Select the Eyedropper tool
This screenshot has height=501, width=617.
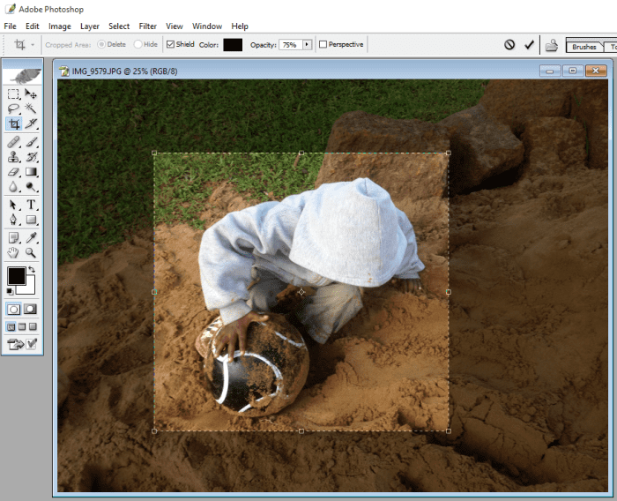click(x=31, y=237)
